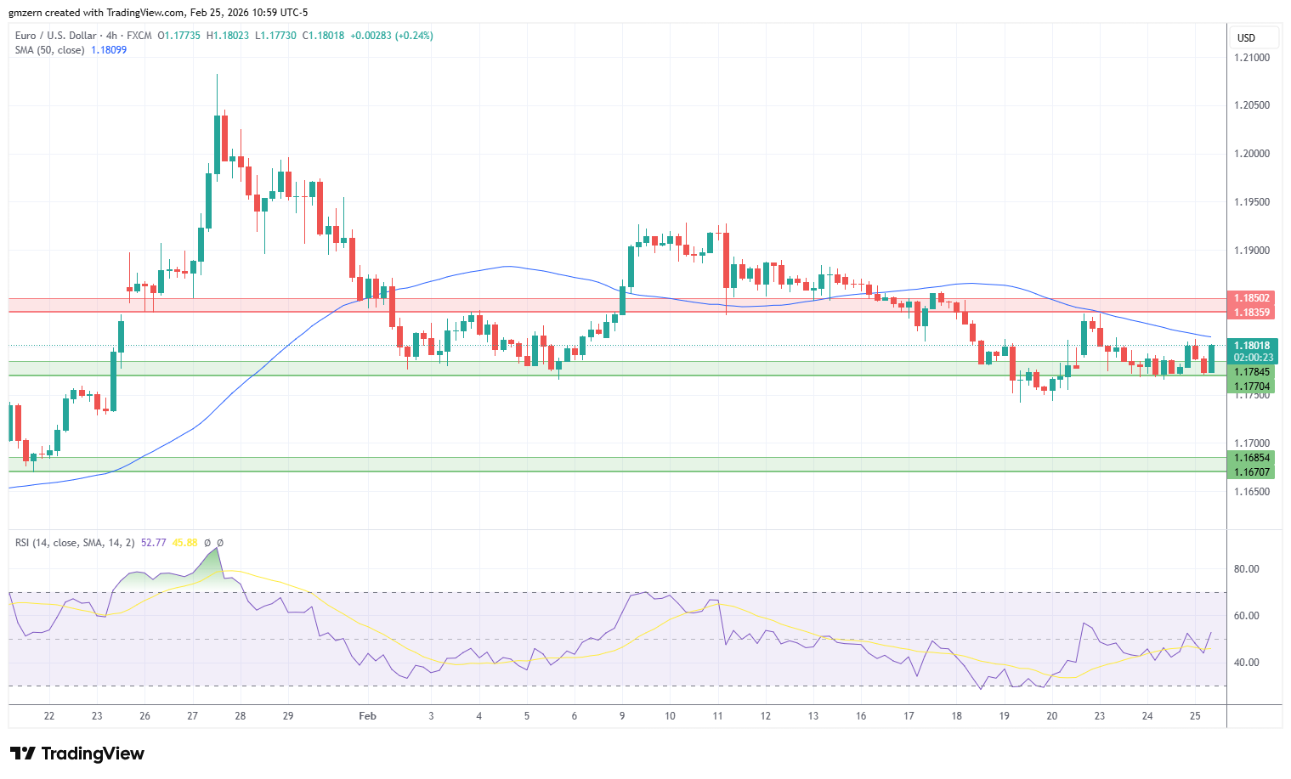This screenshot has width=1291, height=779.
Task: Select the SMA value 1.18099
Action: (x=109, y=50)
